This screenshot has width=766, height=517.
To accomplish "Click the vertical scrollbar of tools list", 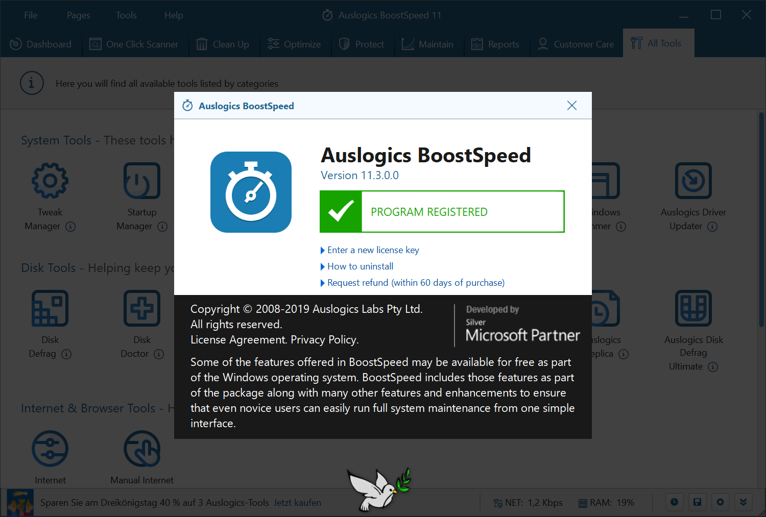I will point(761,219).
